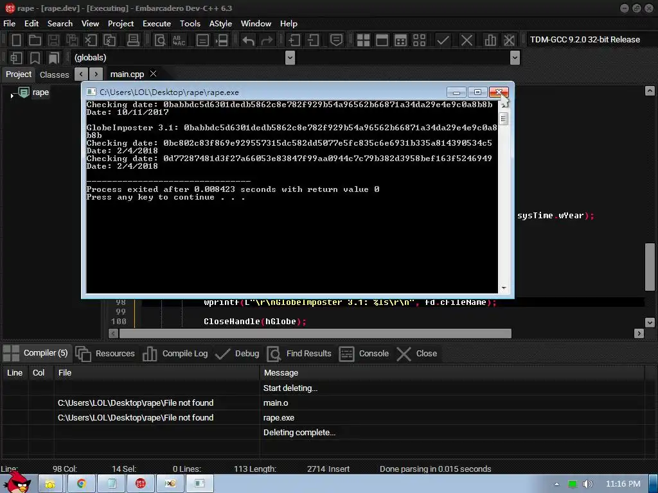Expand the rape project tree node
The height and width of the screenshot is (493, 658).
pyautogui.click(x=12, y=96)
